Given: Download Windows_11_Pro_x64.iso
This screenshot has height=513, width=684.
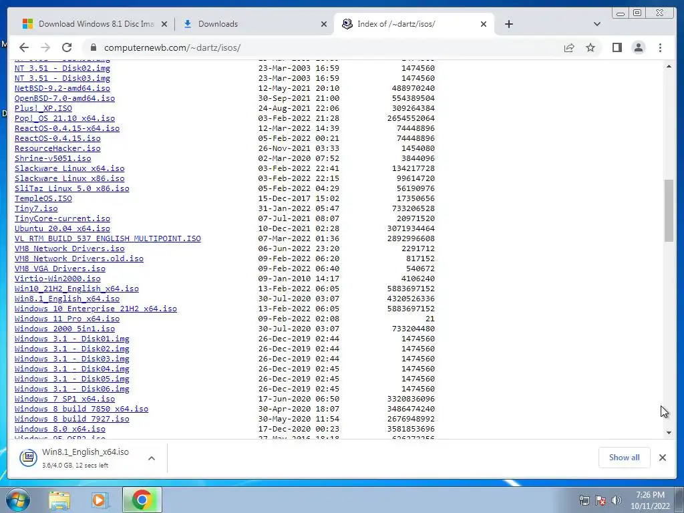Looking at the screenshot, I should click(x=67, y=319).
